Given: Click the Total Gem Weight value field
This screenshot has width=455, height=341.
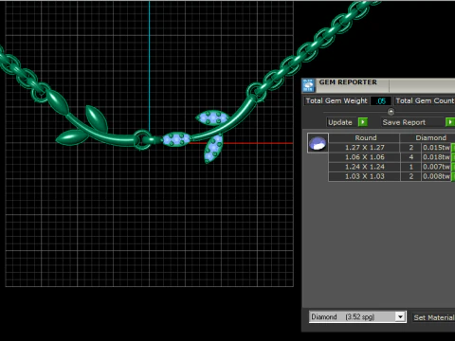Looking at the screenshot, I should click(381, 101).
